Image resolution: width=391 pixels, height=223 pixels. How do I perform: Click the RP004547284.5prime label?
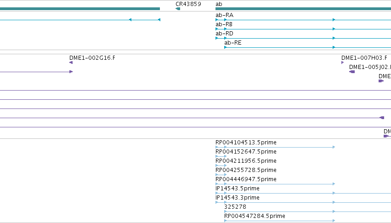[255, 216]
